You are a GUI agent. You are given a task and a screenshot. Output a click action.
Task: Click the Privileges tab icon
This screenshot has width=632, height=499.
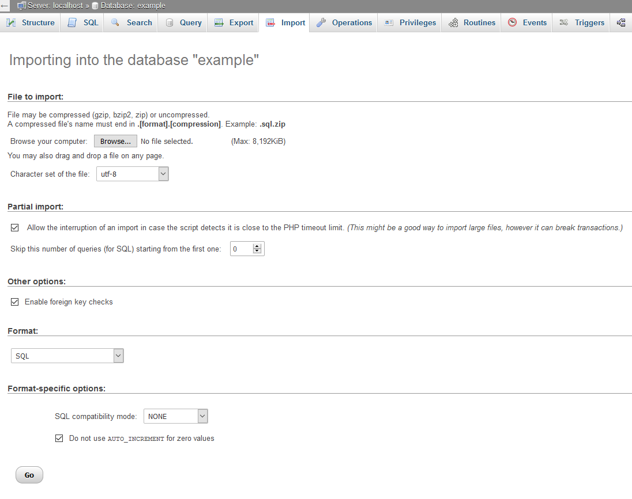click(x=389, y=22)
